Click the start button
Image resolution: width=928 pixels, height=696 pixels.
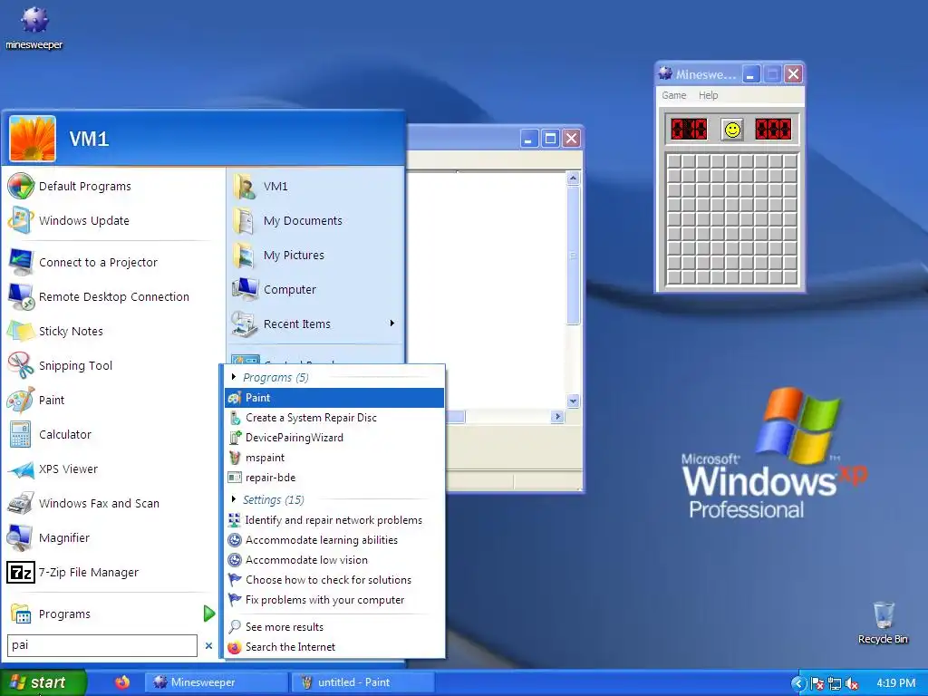point(43,682)
